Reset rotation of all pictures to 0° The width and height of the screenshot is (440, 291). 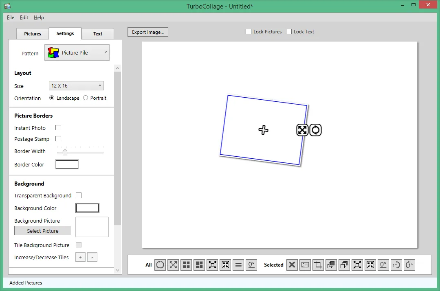coord(251,265)
